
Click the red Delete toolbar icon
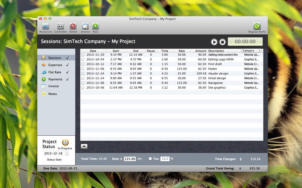pos(73,26)
